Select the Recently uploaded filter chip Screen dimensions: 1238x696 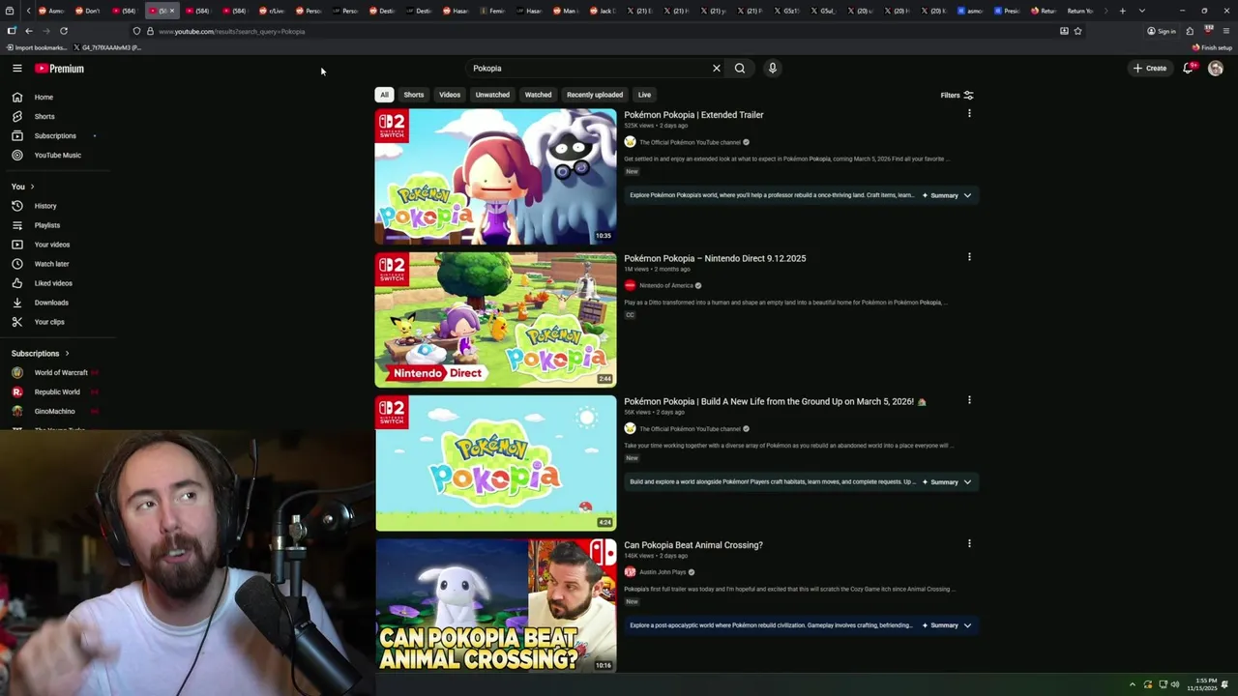(595, 95)
